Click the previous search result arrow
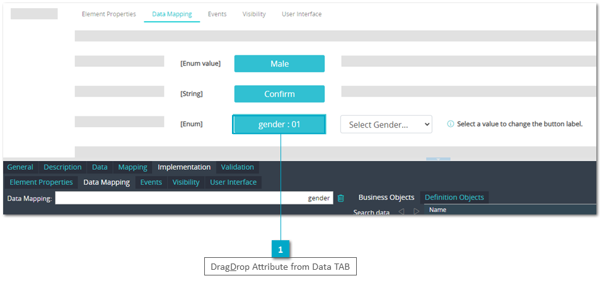 click(x=401, y=211)
